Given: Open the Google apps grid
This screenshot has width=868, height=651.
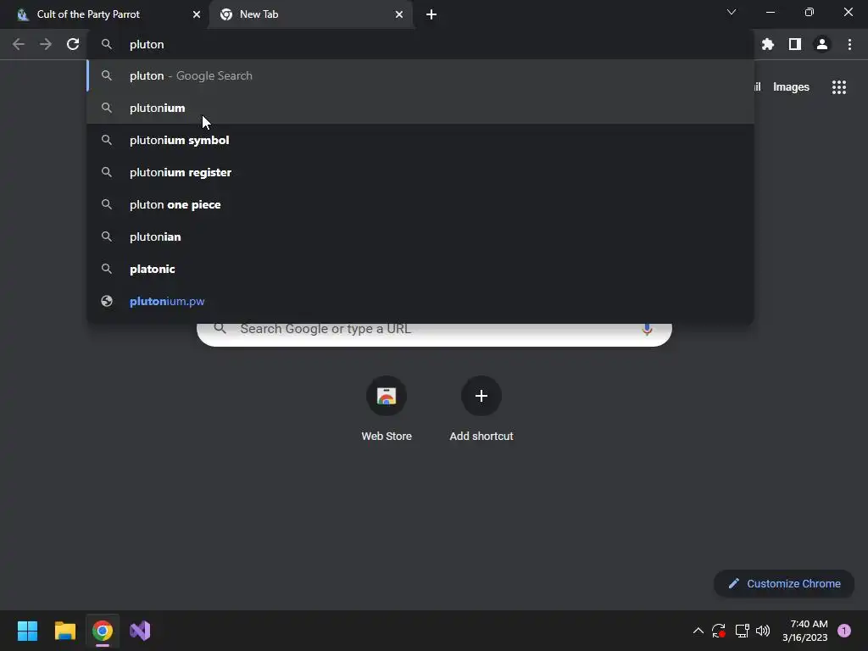Looking at the screenshot, I should pos(839,87).
